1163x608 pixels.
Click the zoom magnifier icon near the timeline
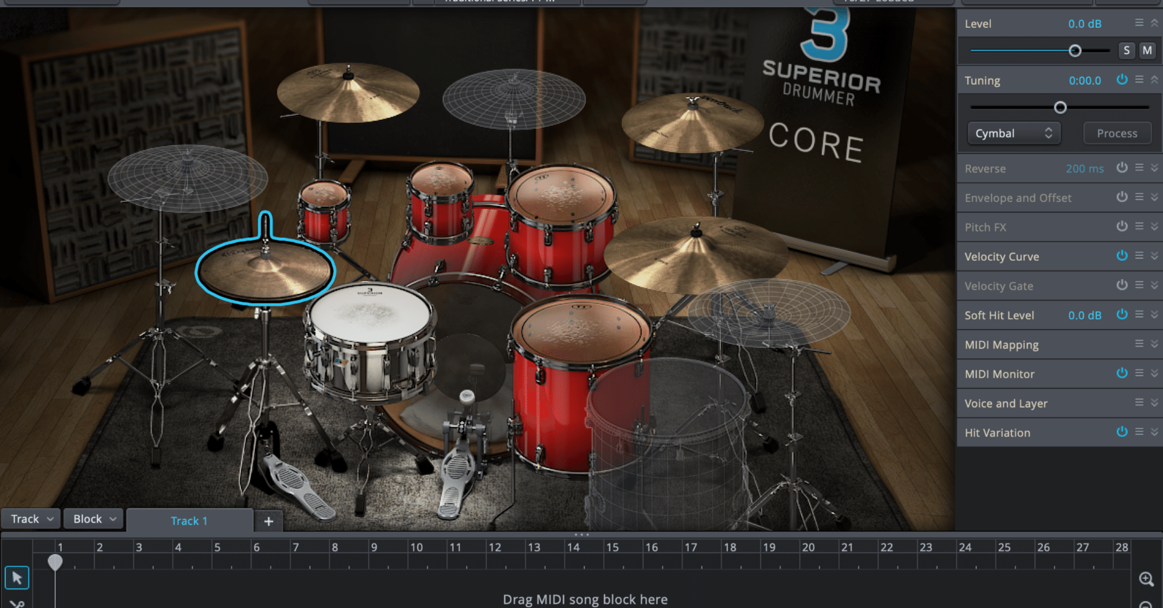coord(1147,578)
